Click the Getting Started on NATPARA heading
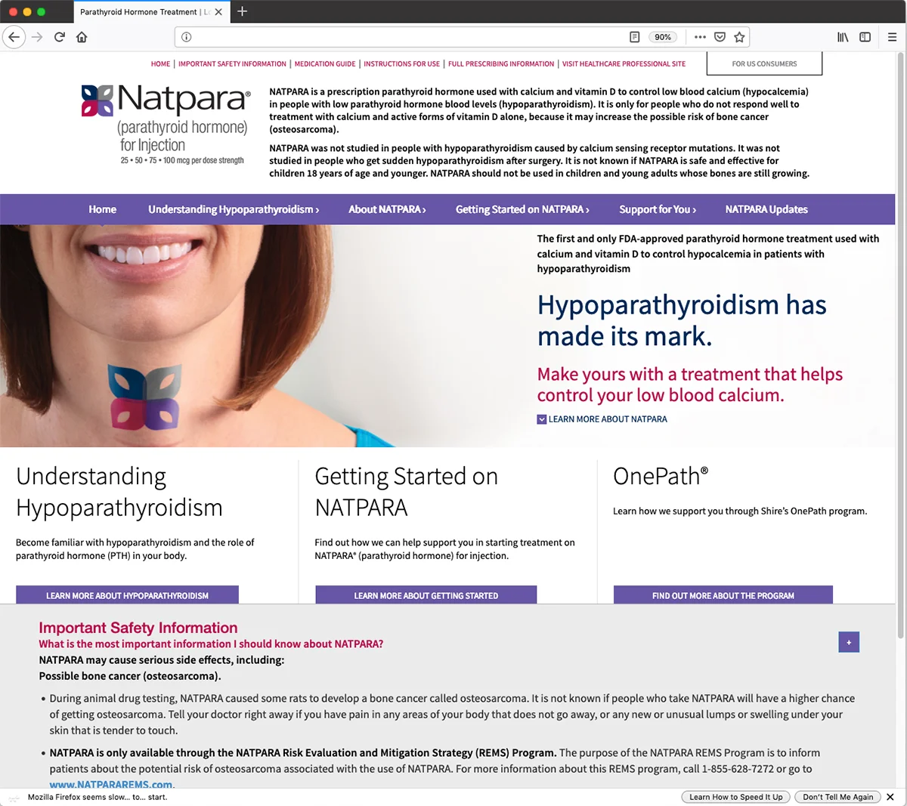907x806 pixels. click(x=407, y=492)
